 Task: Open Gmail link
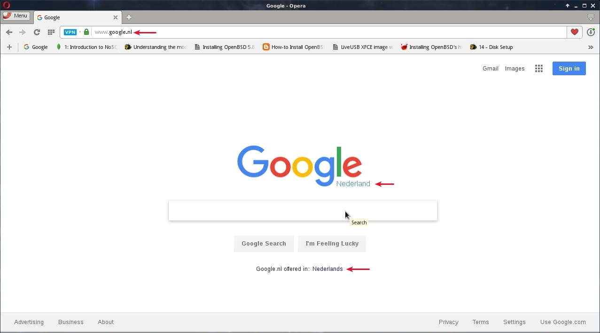pos(490,69)
